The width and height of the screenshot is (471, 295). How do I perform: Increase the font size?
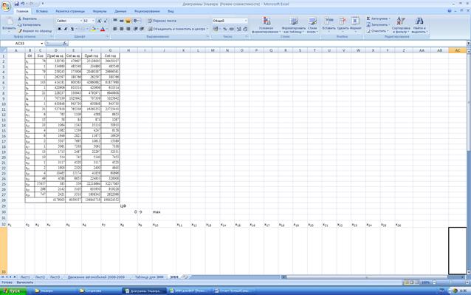(x=99, y=21)
